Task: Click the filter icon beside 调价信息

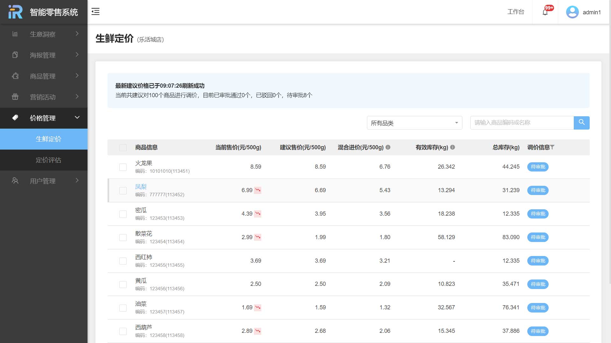Action: [x=552, y=147]
